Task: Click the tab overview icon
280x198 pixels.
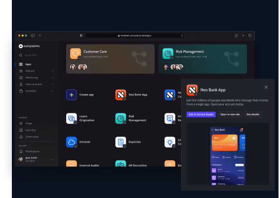Action: (x=250, y=36)
